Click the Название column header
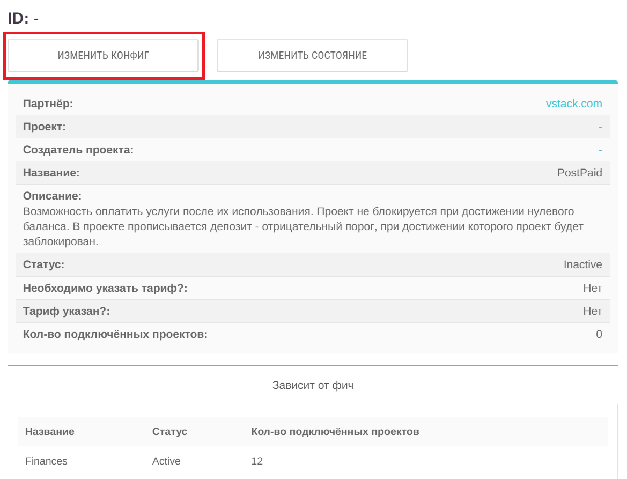Image resolution: width=627 pixels, height=479 pixels. (50, 431)
